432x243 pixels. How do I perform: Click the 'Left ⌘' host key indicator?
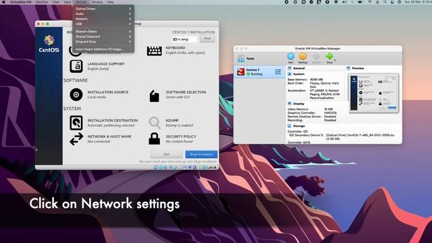click(x=211, y=167)
